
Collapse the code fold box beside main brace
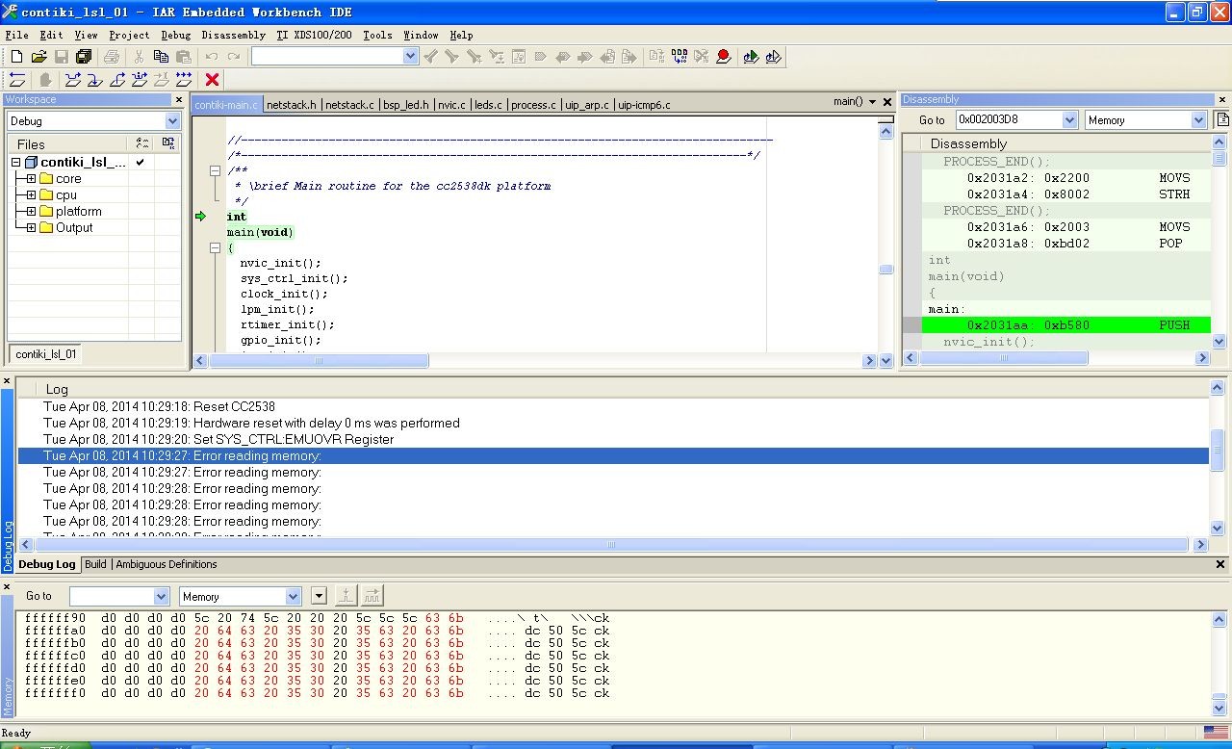(x=216, y=247)
